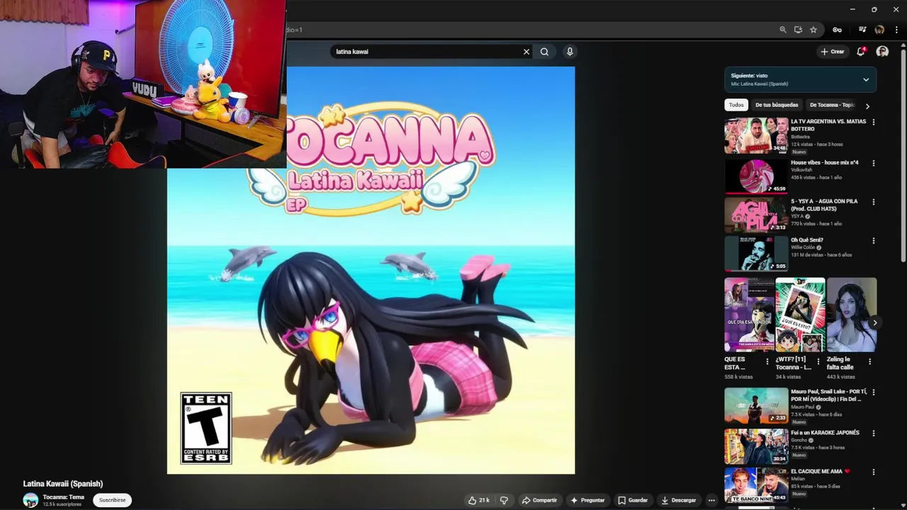This screenshot has height=510, width=907.
Task: Clear the search box with the X
Action: (526, 52)
